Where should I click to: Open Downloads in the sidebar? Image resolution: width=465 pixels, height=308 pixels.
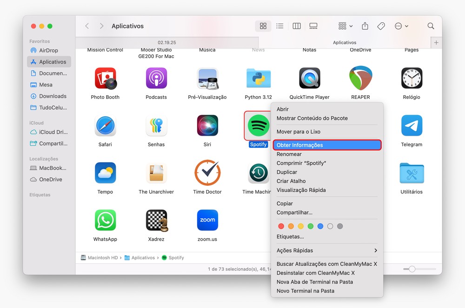[x=53, y=96]
